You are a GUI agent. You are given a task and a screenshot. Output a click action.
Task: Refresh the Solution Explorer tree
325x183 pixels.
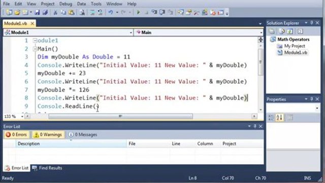click(x=290, y=32)
